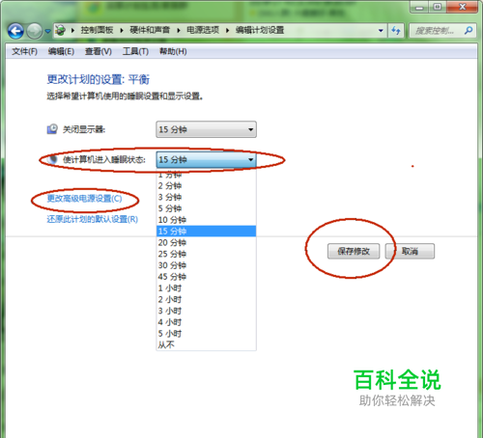Click the refresh button beside address bar
Image resolution: width=483 pixels, height=438 pixels.
[396, 31]
